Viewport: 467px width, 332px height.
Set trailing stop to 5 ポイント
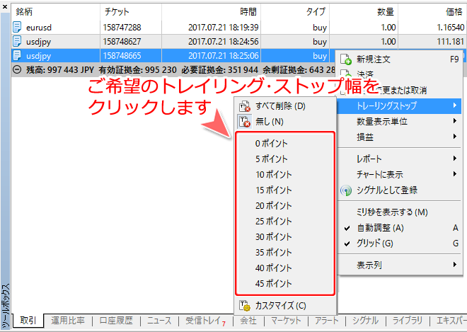[x=285, y=159]
